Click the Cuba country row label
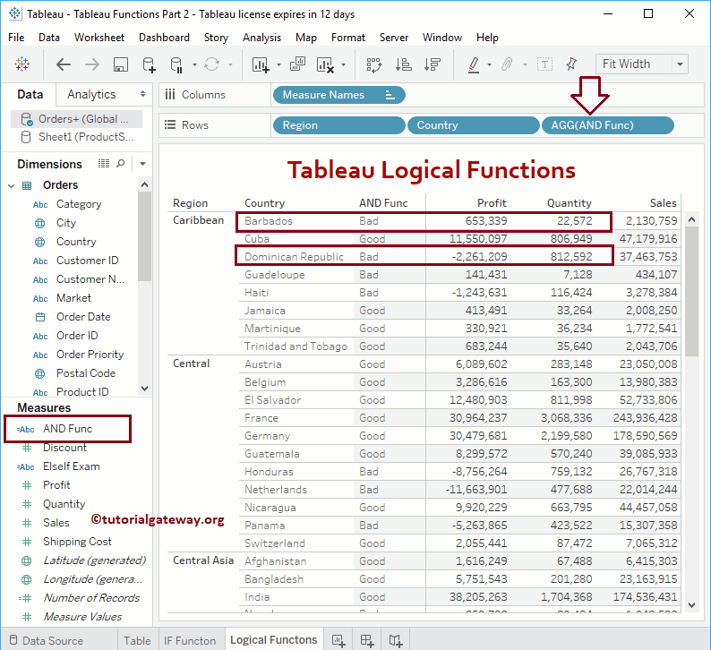Image resolution: width=711 pixels, height=650 pixels. coord(257,239)
